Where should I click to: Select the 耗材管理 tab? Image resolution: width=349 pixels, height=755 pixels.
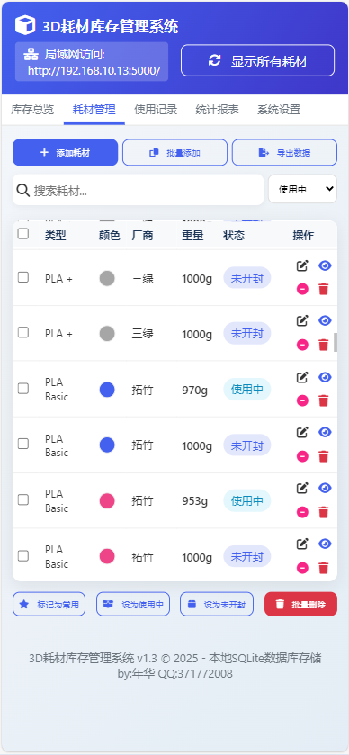point(94,110)
